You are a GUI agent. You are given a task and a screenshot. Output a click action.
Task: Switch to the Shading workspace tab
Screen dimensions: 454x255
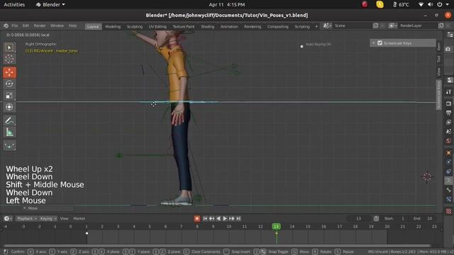208,27
